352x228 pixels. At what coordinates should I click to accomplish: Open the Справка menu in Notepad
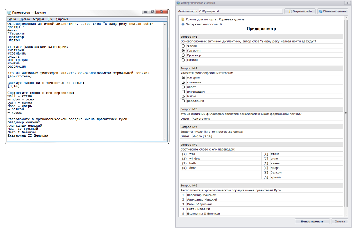click(62, 19)
